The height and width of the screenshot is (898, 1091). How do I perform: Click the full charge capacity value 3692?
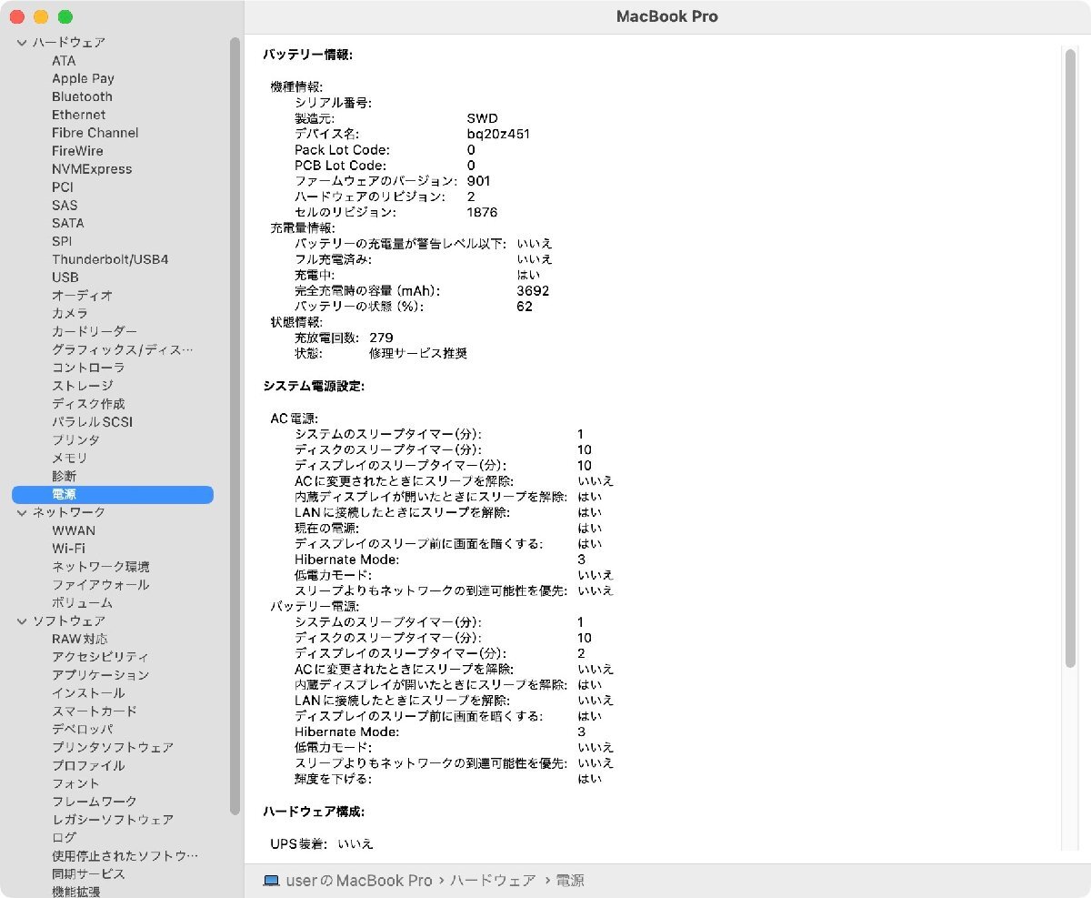point(533,291)
